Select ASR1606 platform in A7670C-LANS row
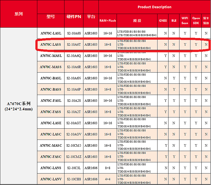This screenshot has width=211, height=185. (91, 168)
